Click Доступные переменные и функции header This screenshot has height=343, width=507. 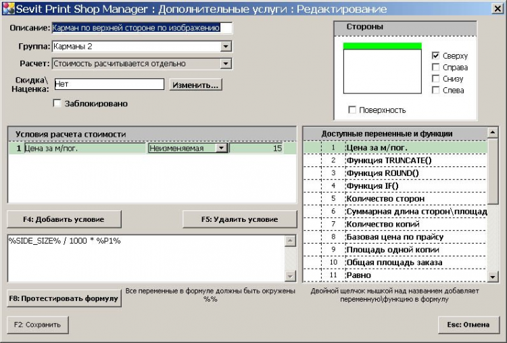[395, 134]
